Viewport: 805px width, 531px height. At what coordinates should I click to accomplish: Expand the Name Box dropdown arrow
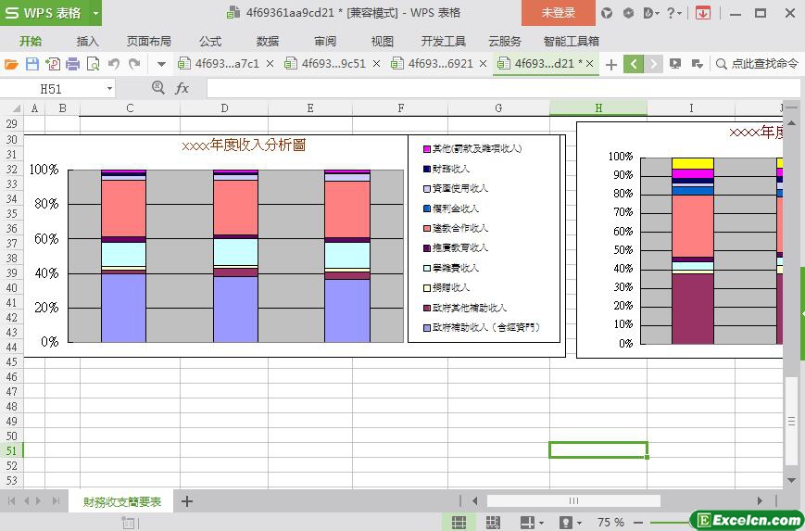pos(109,88)
